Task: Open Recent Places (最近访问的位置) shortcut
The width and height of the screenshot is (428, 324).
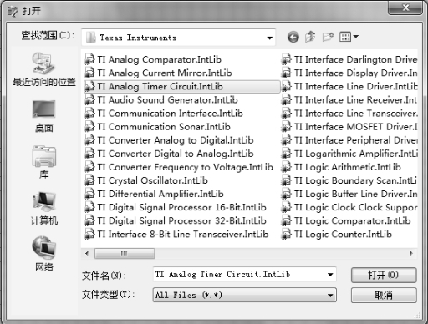Action: pyautogui.click(x=44, y=69)
